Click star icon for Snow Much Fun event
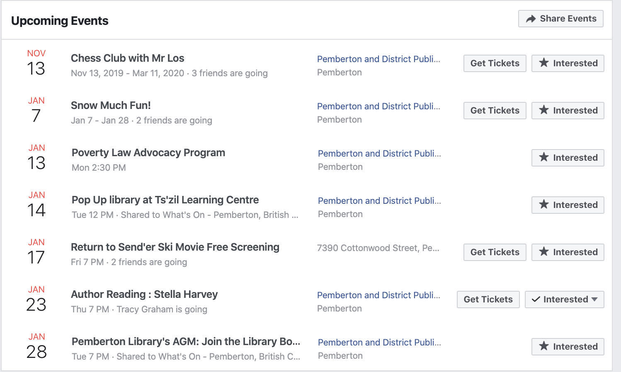Image resolution: width=621 pixels, height=372 pixels. click(x=544, y=110)
